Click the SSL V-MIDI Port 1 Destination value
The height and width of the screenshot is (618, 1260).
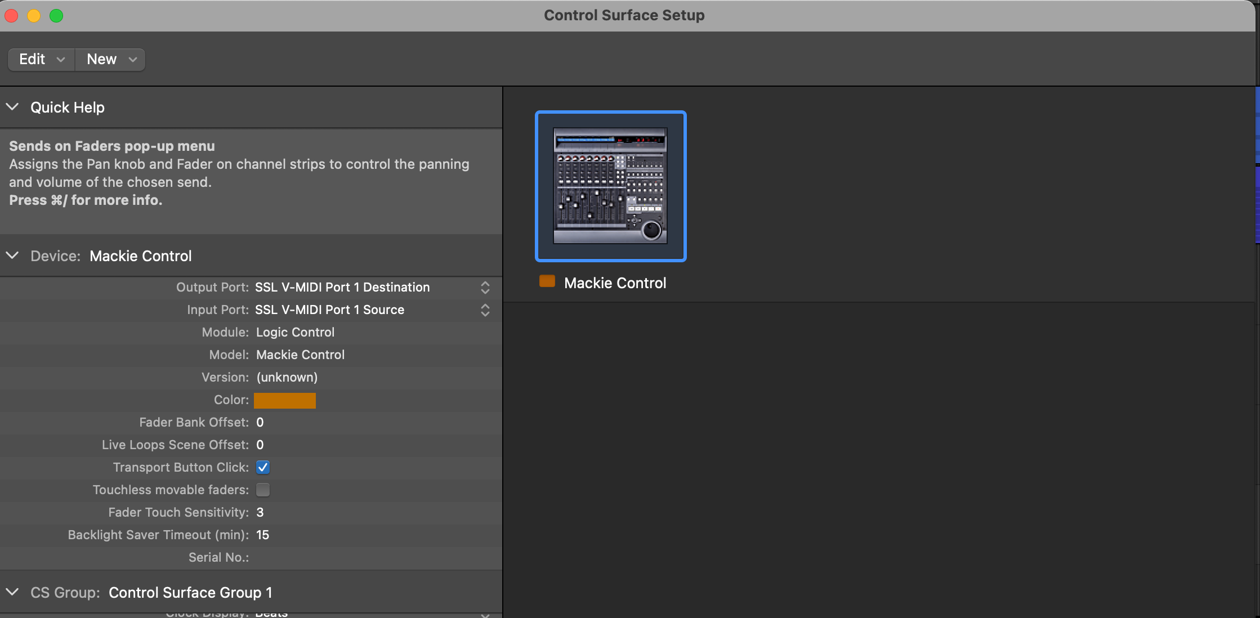(342, 288)
